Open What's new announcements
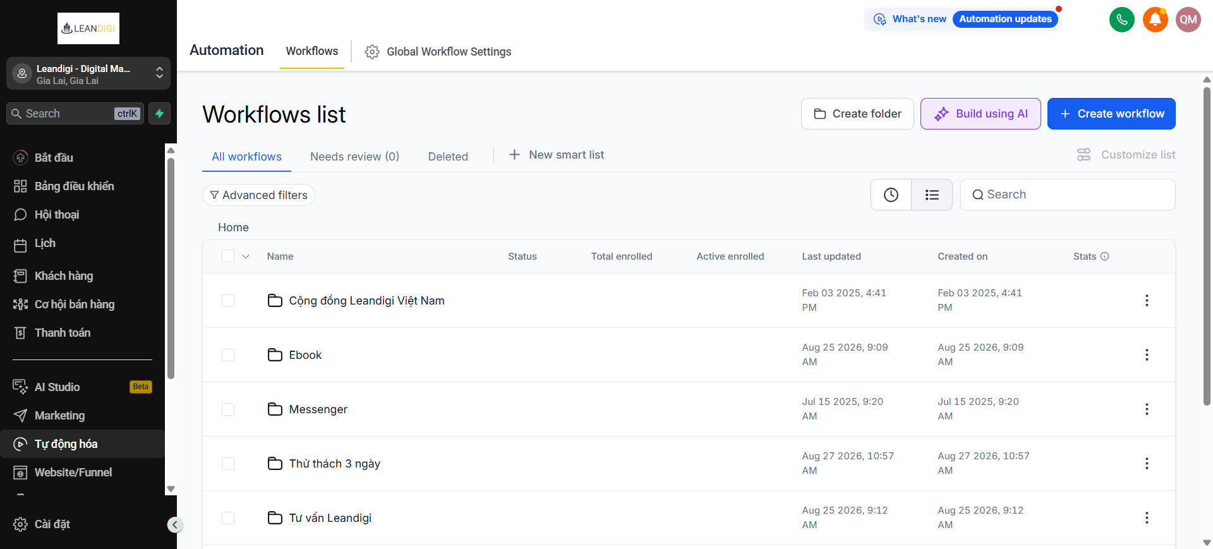 tap(910, 19)
